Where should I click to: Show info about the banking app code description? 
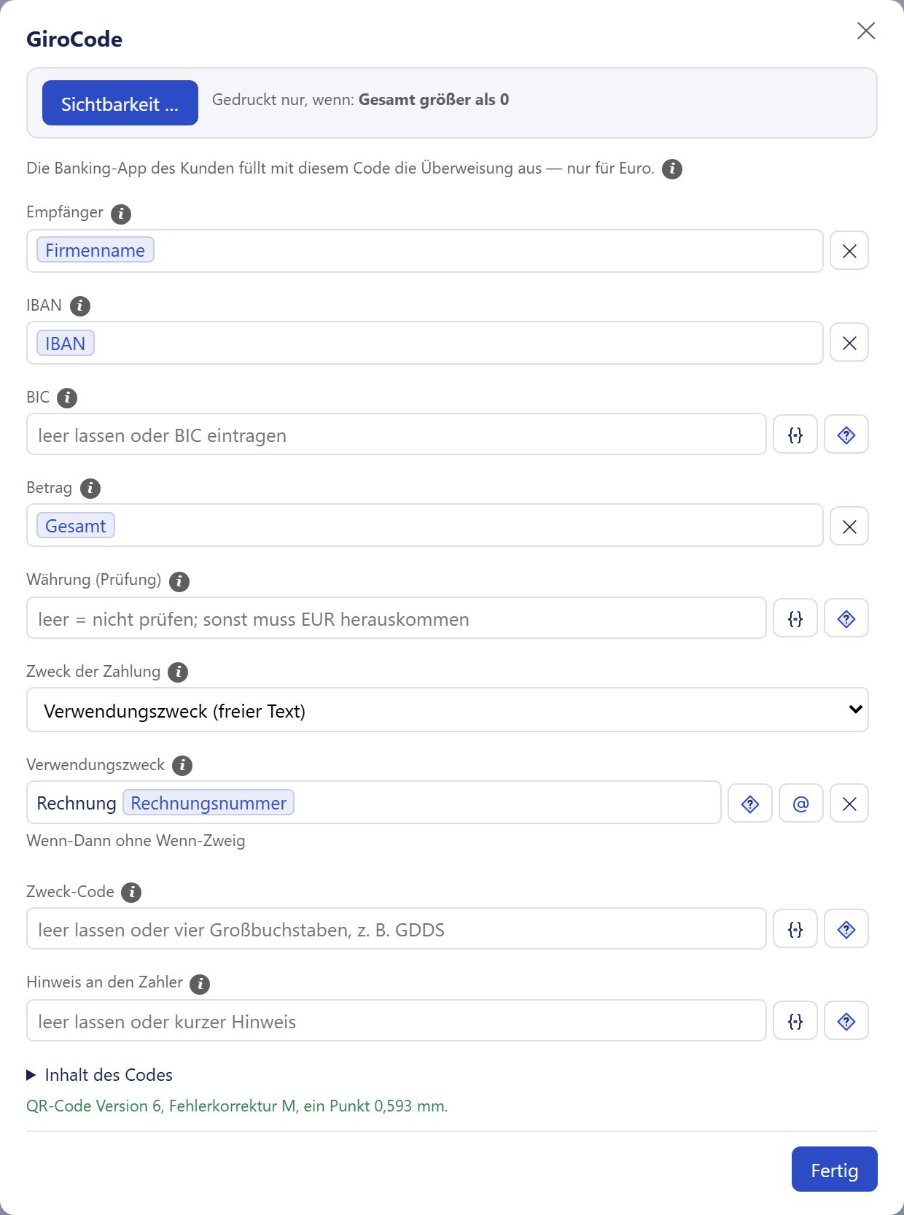point(672,169)
